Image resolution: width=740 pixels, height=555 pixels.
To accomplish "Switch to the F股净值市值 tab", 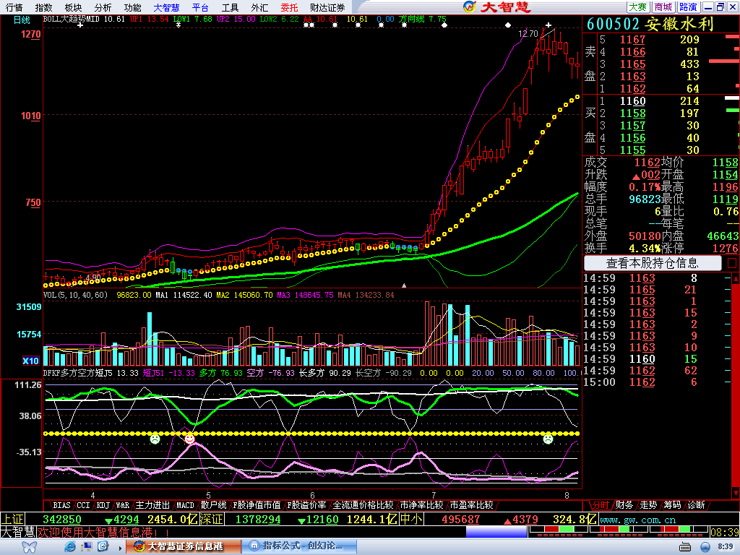I will 257,505.
